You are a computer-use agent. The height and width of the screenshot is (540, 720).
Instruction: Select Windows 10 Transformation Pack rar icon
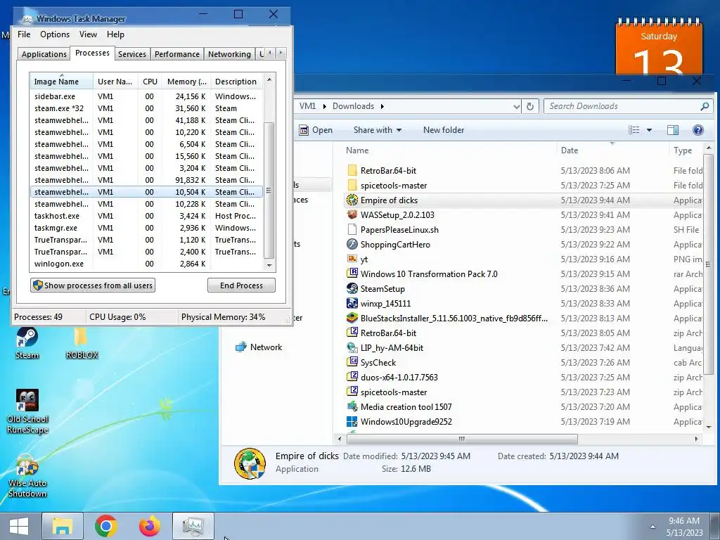point(352,274)
